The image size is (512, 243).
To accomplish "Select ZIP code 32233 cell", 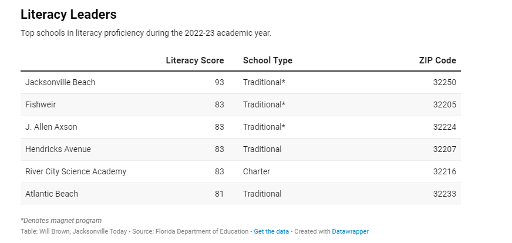I will tap(444, 194).
